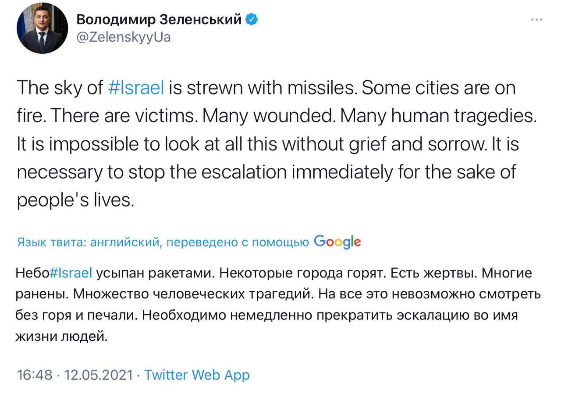Open the tweet's more options menu
The width and height of the screenshot is (561, 396).
[537, 20]
